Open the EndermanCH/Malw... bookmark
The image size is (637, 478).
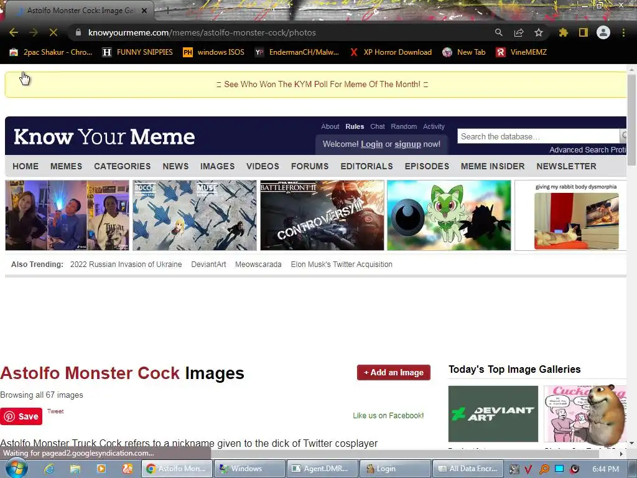297,52
